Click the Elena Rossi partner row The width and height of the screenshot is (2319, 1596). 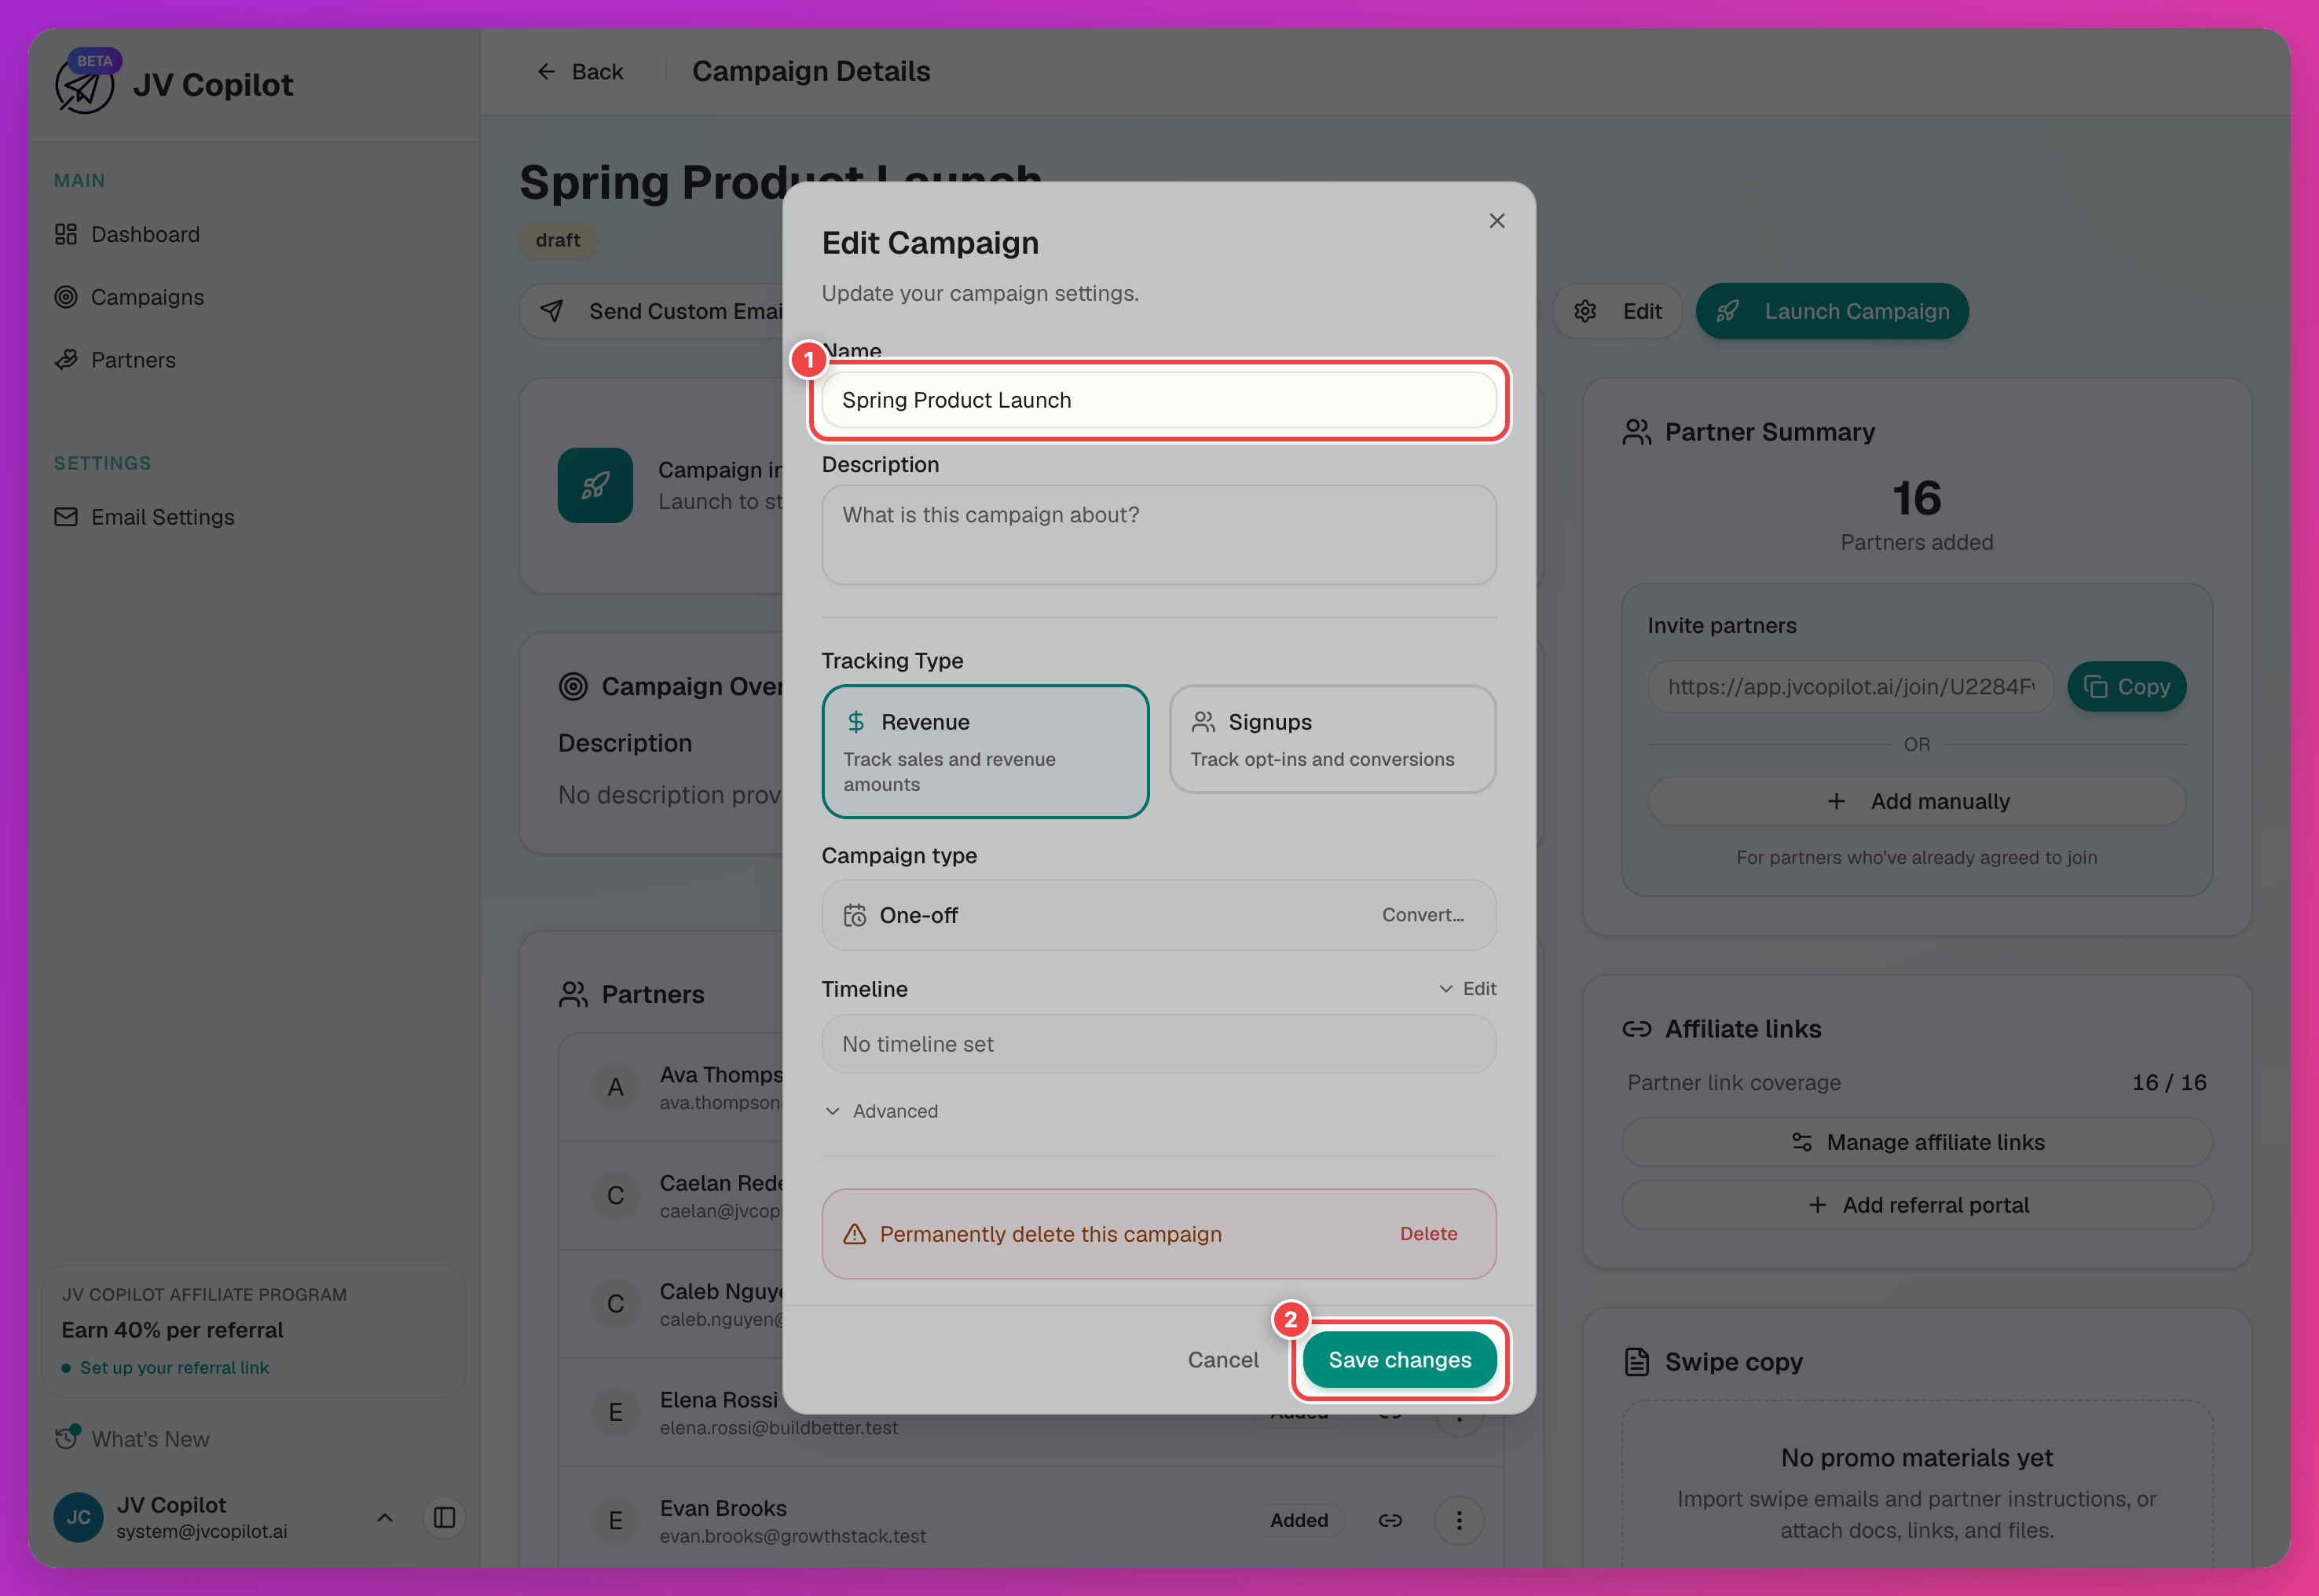(1031, 1413)
